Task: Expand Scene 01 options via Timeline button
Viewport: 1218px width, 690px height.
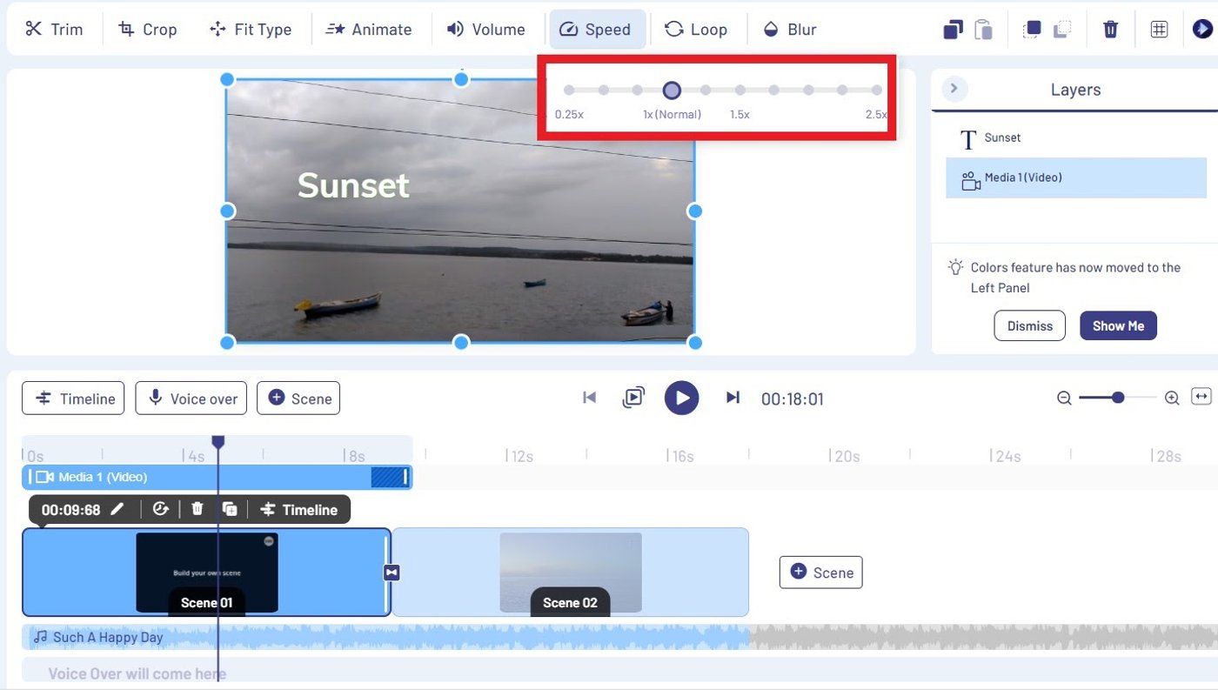Action: 299,509
